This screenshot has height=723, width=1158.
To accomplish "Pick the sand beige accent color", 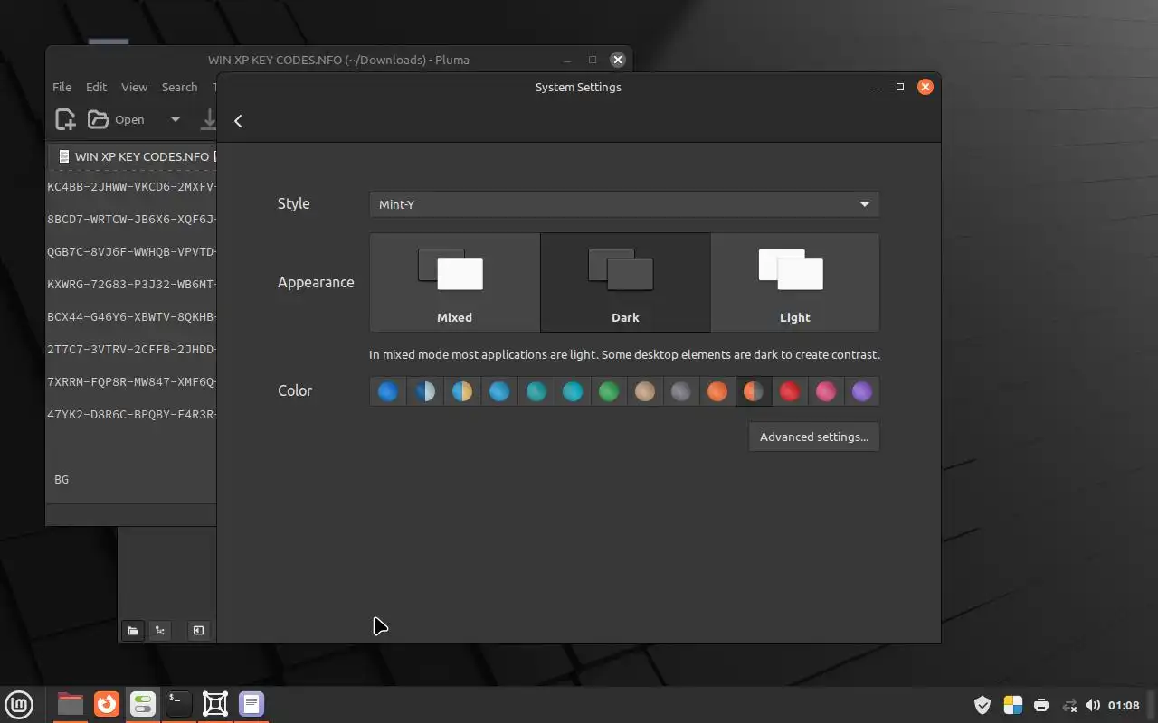I will click(645, 391).
